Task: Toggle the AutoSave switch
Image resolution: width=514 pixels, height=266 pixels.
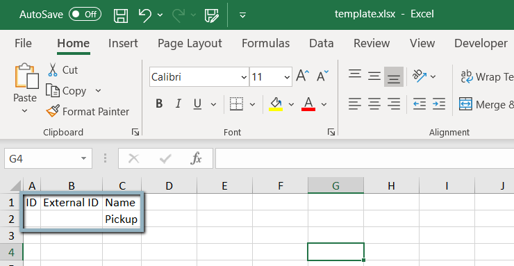Action: [85, 15]
